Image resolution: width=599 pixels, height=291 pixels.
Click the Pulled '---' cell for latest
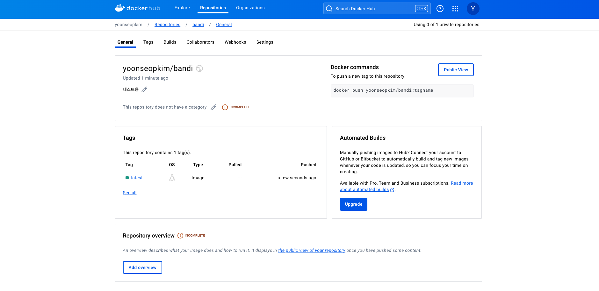coord(240,178)
